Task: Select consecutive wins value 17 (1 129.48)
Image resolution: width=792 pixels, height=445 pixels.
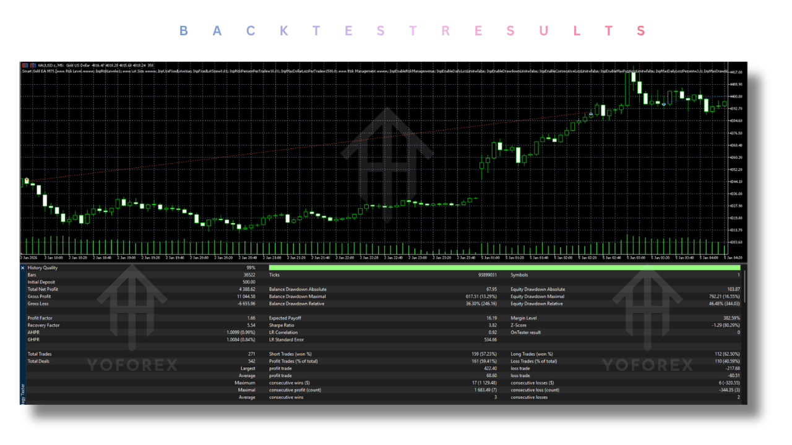Action: (484, 383)
